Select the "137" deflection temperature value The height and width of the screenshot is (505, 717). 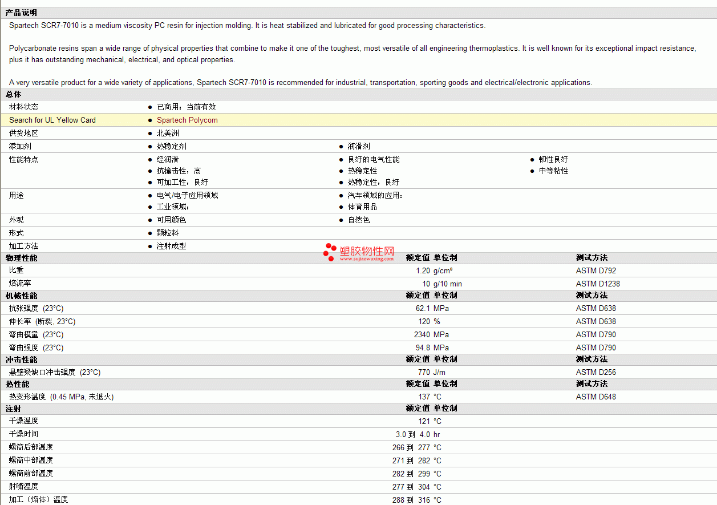point(424,397)
